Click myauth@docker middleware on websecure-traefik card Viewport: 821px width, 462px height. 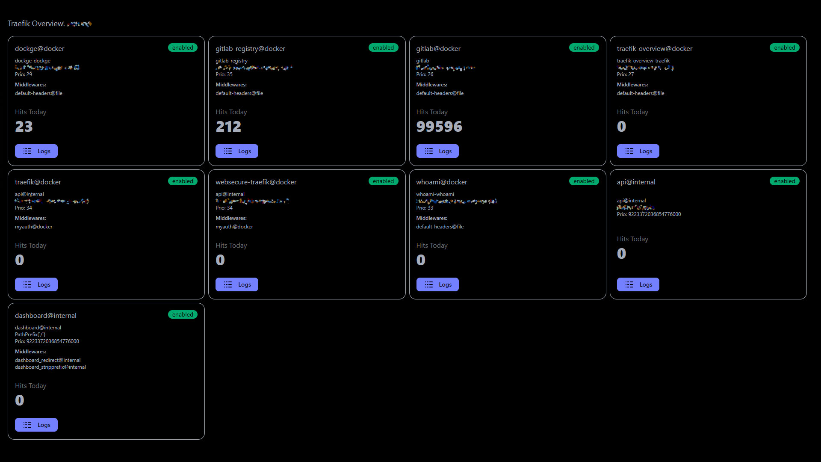tap(234, 227)
